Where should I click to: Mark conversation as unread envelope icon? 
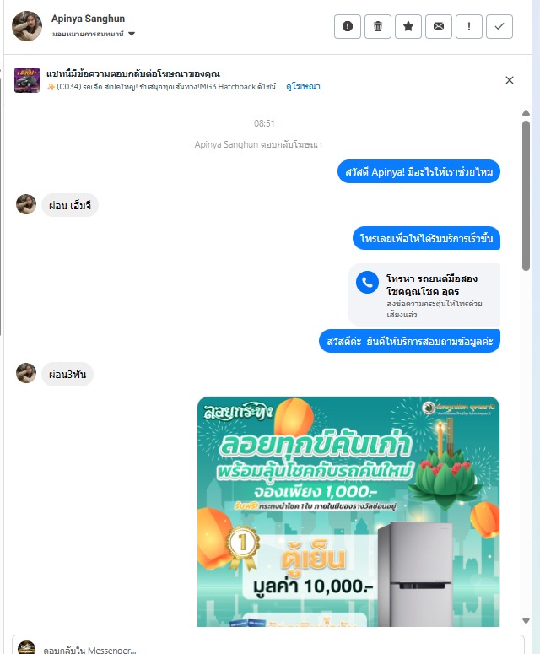(439, 26)
